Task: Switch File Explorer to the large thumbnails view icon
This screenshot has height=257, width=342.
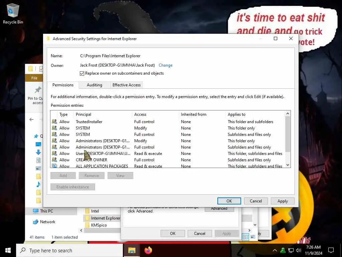Action: tap(253, 237)
